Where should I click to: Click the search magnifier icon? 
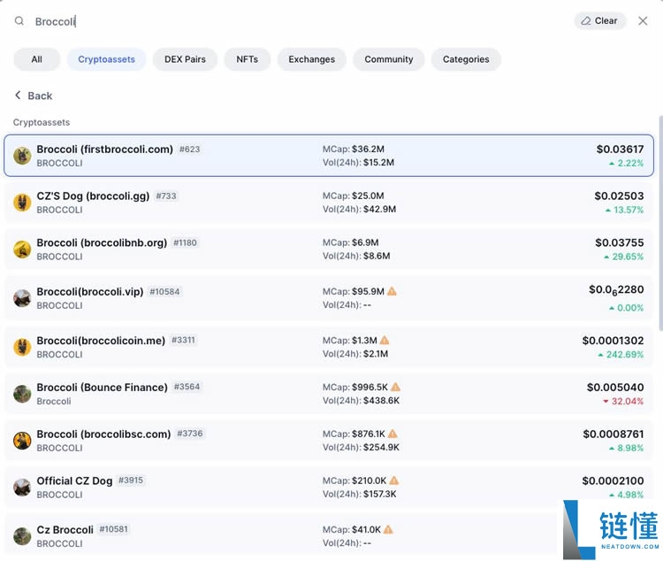19,20
